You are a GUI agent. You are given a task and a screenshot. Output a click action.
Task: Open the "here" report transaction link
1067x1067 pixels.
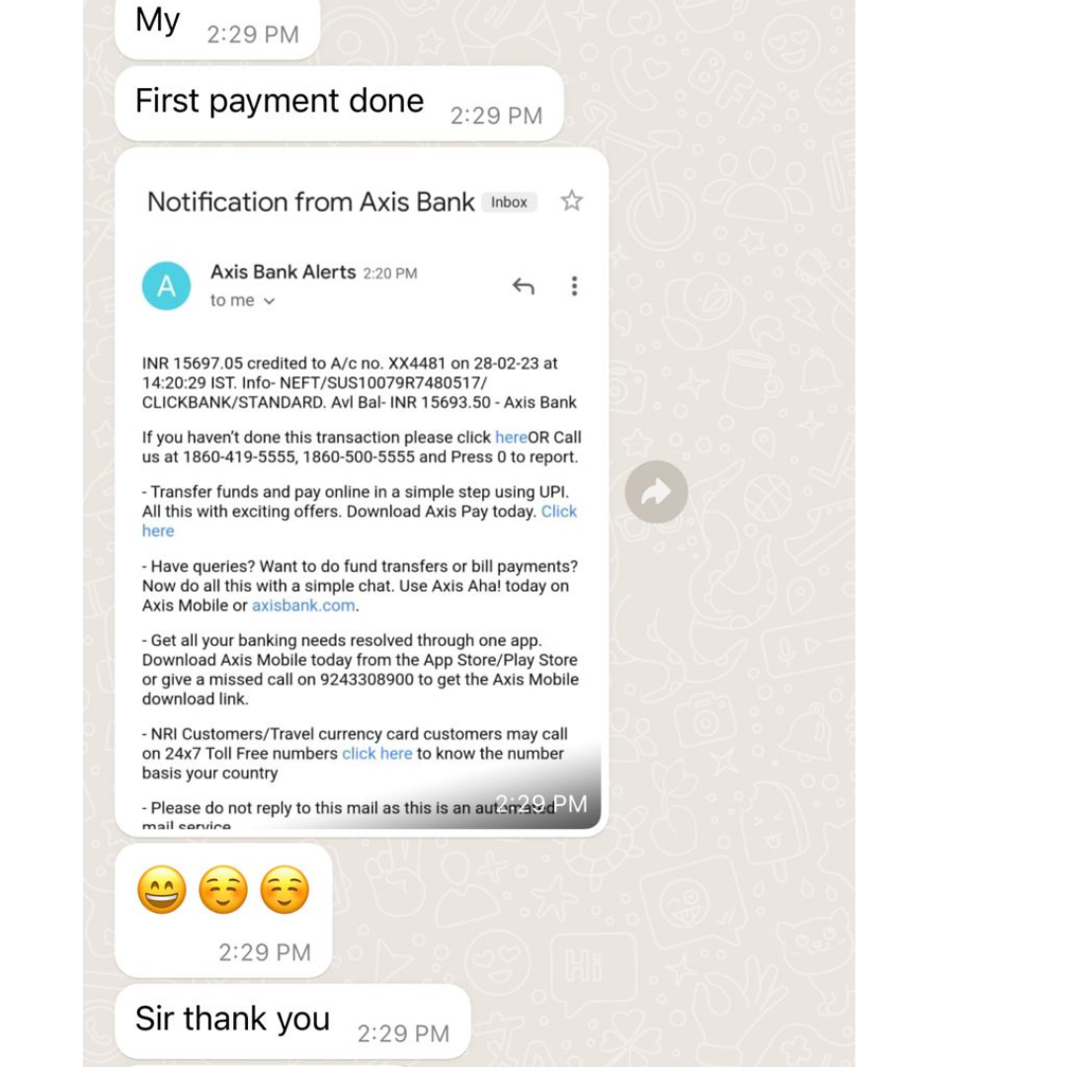511,437
